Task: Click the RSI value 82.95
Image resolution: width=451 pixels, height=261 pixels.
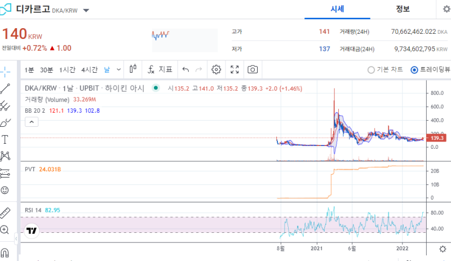Action: [x=52, y=210]
